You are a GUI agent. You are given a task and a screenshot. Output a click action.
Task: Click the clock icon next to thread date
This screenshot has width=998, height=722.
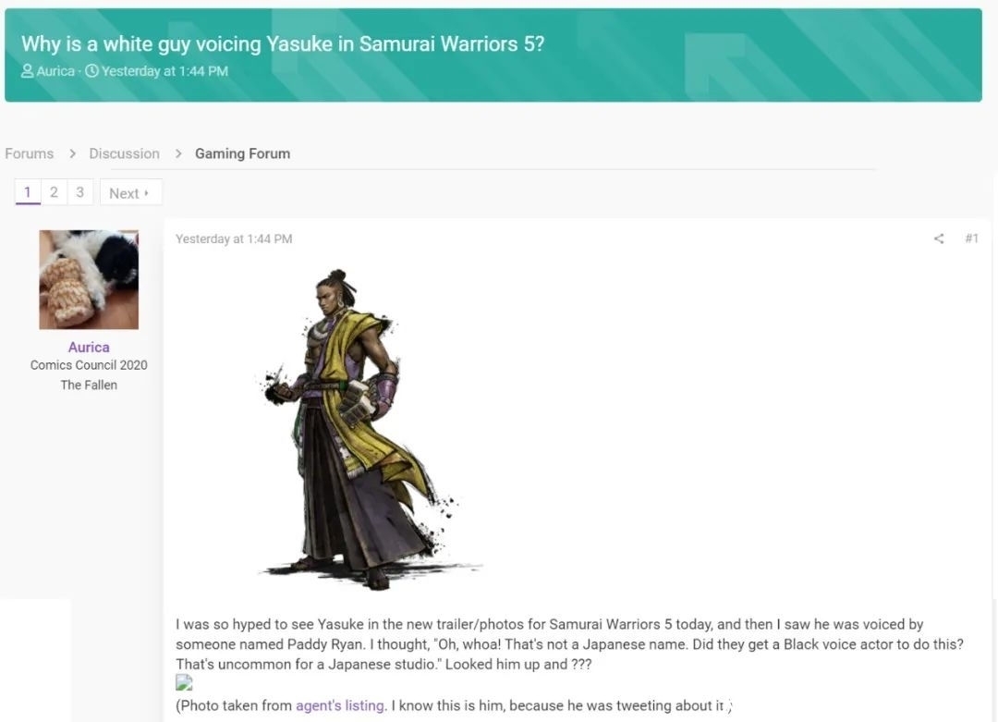pyautogui.click(x=91, y=70)
